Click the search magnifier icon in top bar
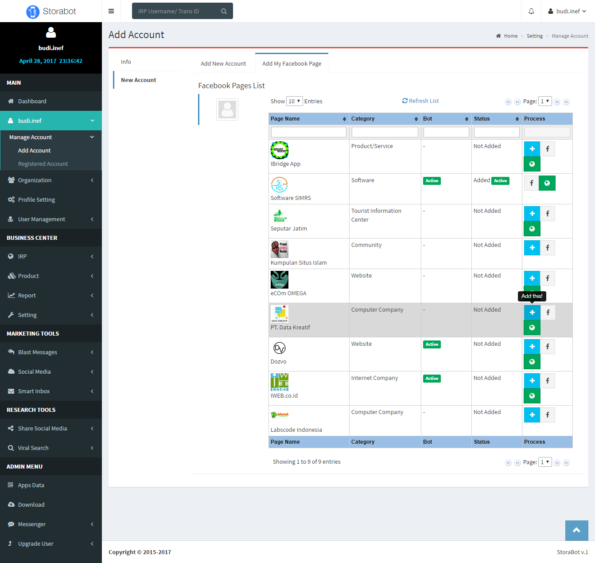This screenshot has height=563, width=595. click(224, 12)
